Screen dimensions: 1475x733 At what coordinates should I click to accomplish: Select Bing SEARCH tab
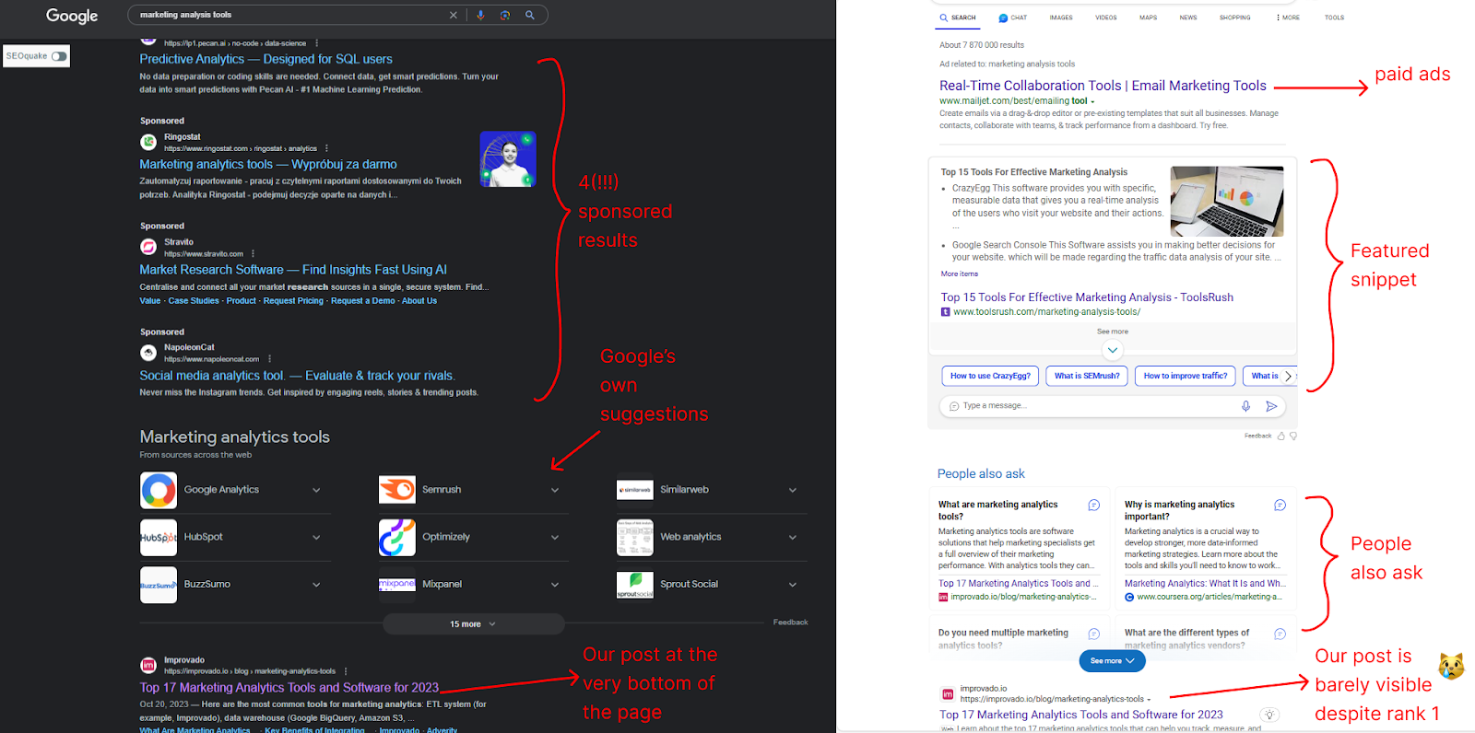(x=958, y=17)
